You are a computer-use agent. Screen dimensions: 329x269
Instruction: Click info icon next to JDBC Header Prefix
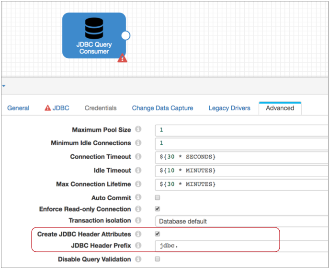pyautogui.click(x=138, y=246)
